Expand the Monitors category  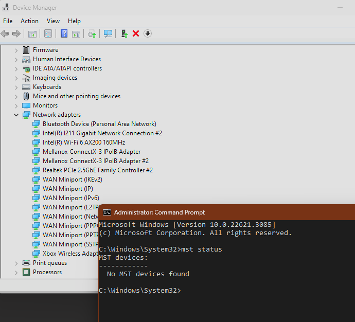tap(16, 106)
